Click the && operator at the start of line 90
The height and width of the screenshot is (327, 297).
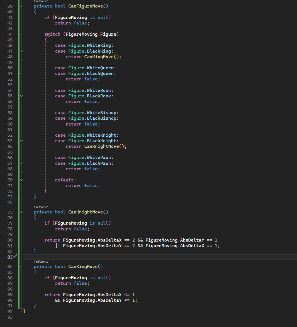[58, 300]
